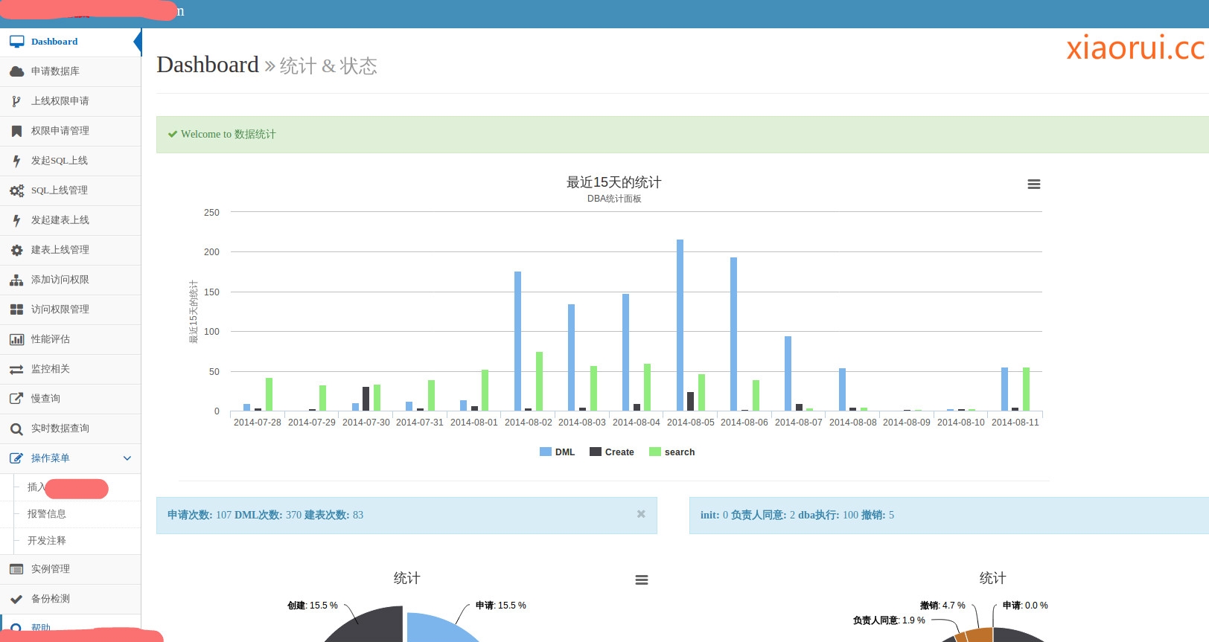Open 备份检测 in the sidebar
The height and width of the screenshot is (642, 1209).
click(x=71, y=599)
